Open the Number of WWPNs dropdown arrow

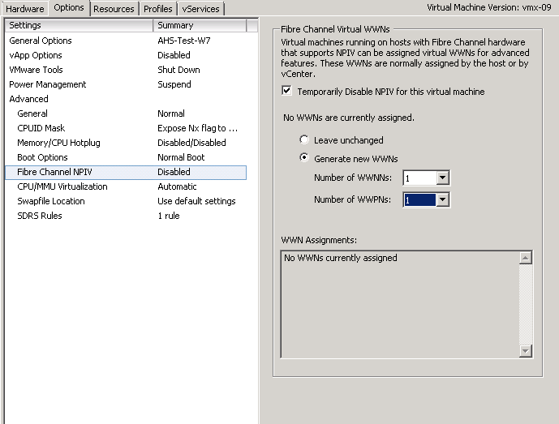442,199
